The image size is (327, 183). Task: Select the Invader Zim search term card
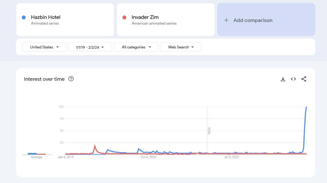[165, 20]
